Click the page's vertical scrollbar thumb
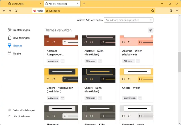The width and height of the screenshot is (181, 125). [180, 62]
